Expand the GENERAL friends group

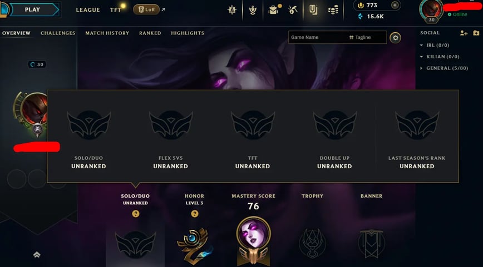point(421,68)
